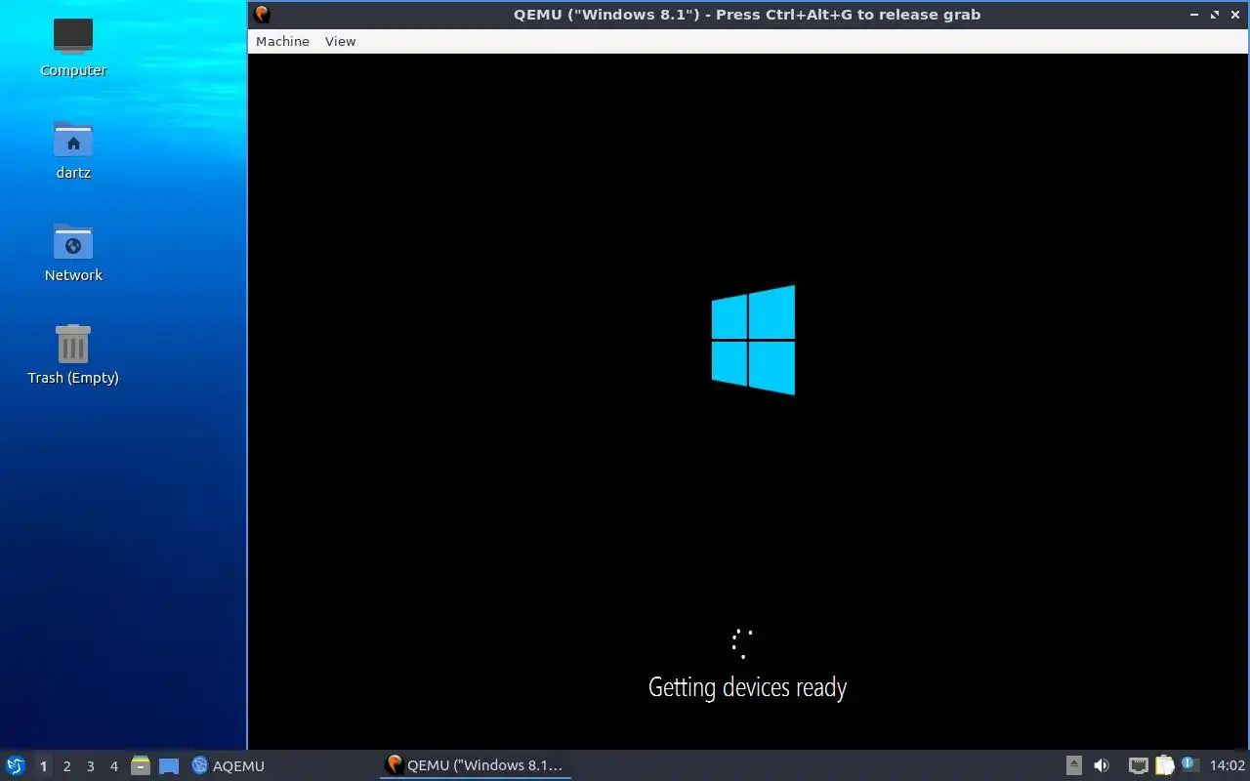This screenshot has width=1250, height=781.
Task: Open the dartz home folder icon
Action: [73, 149]
